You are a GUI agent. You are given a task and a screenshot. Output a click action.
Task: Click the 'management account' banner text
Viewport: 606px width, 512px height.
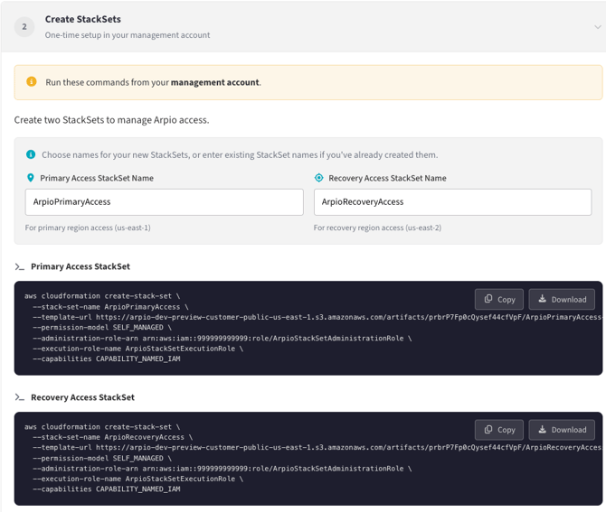click(x=215, y=82)
